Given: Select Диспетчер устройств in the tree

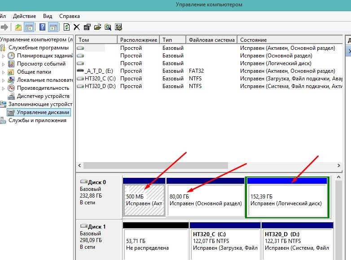Looking at the screenshot, I should (x=43, y=96).
